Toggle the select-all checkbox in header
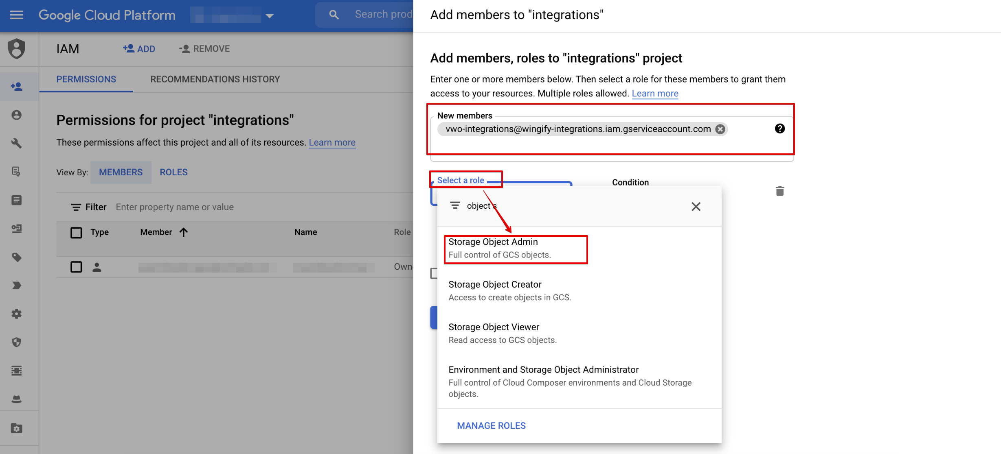The image size is (1001, 454). 76,233
